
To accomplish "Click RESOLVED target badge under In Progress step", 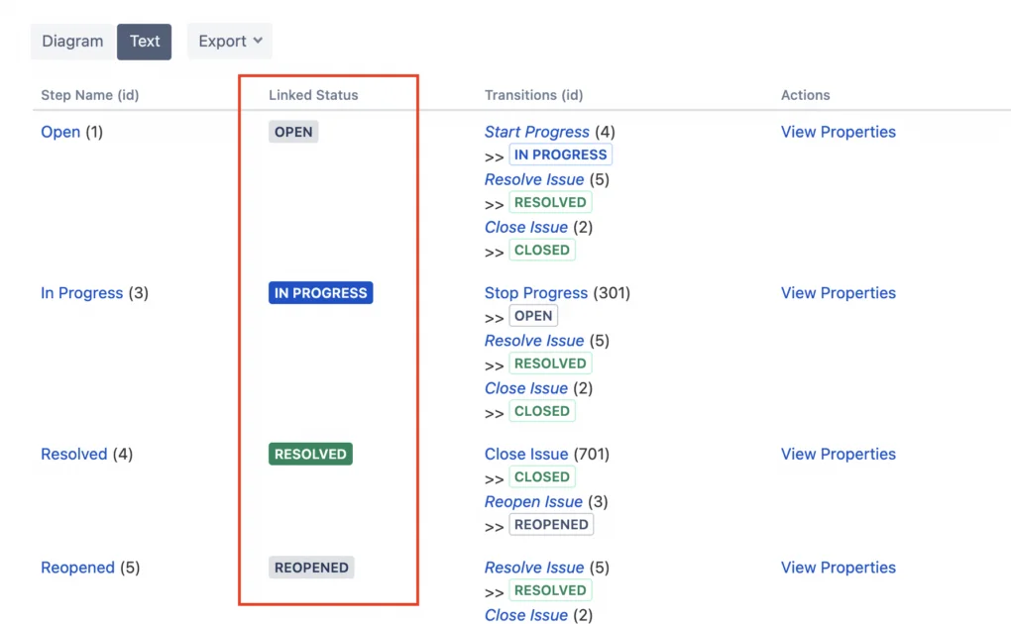I will (551, 364).
